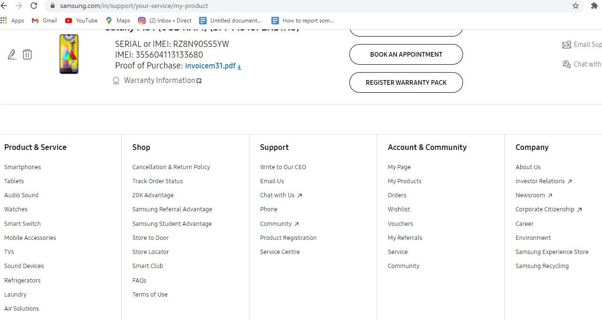The image size is (602, 320).
Task: Click the warranty ribbon badge icon
Action: [116, 81]
